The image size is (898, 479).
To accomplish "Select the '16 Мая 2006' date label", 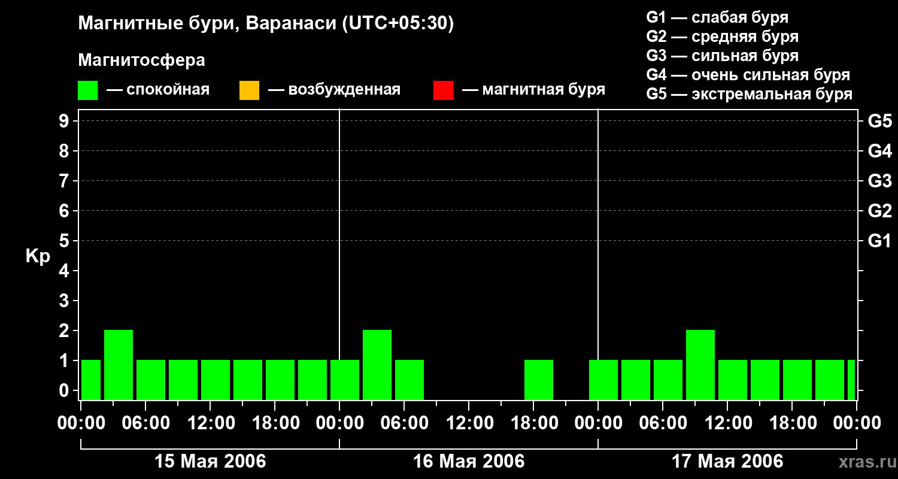I will tap(469, 462).
